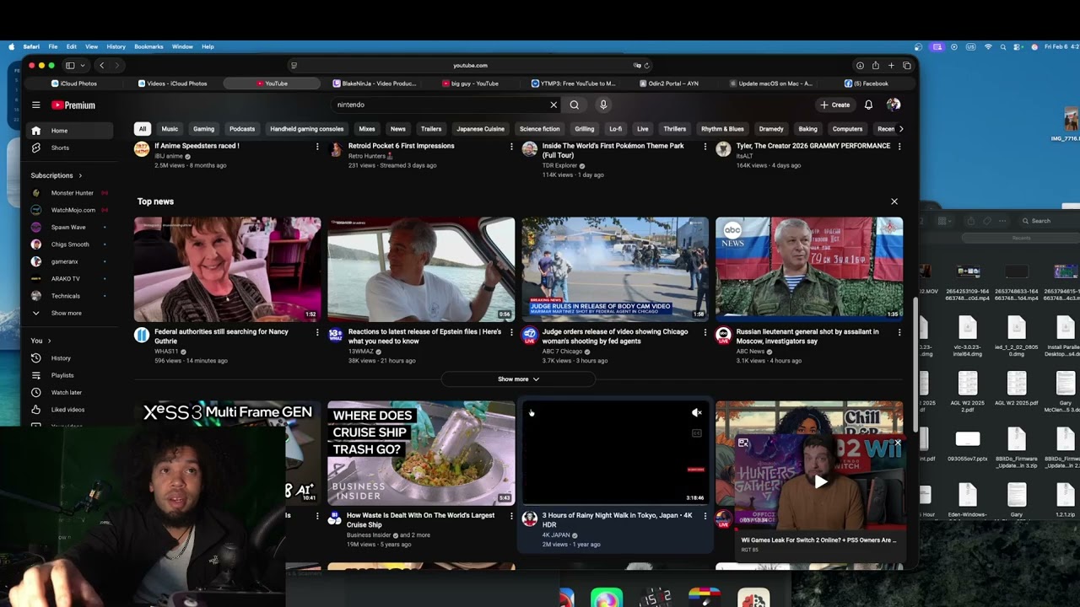This screenshot has height=607, width=1080.
Task: Open the cruise ship trash video thumbnail
Action: pos(421,453)
